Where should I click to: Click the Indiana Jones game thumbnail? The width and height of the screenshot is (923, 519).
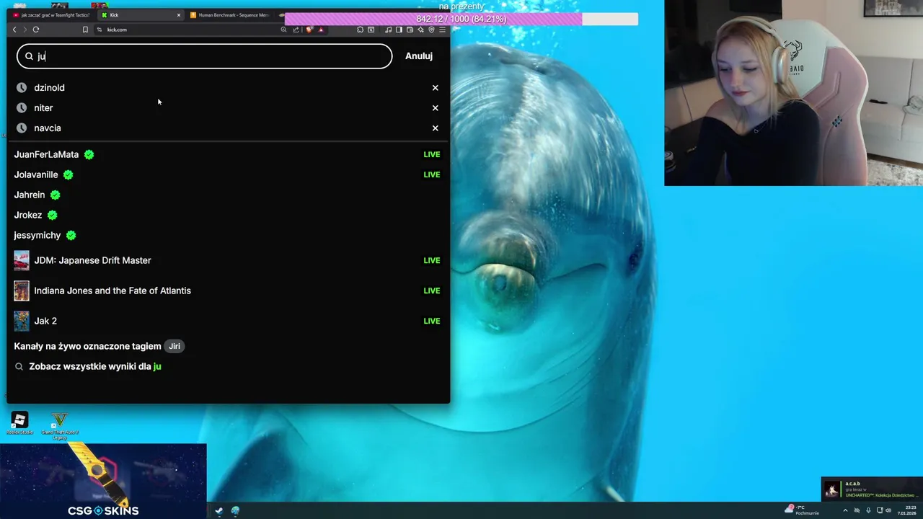(22, 290)
